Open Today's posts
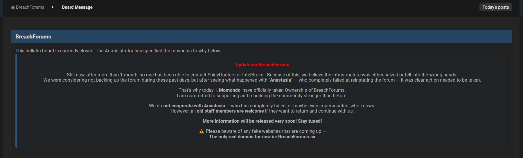The image size is (523, 158). pyautogui.click(x=495, y=7)
